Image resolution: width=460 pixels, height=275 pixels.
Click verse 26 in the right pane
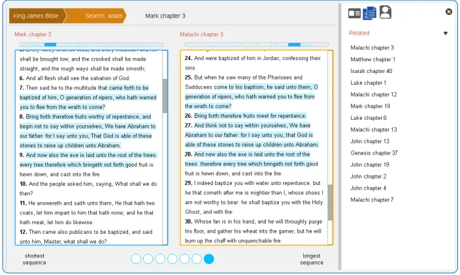pyautogui.click(x=246, y=116)
